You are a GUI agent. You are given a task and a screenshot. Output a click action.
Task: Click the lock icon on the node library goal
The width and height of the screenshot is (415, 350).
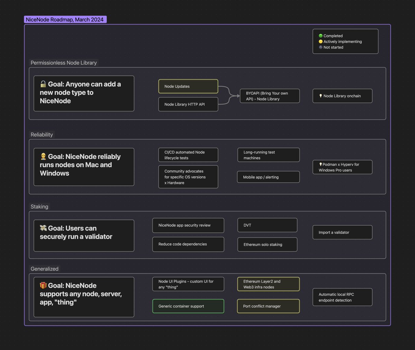(43, 84)
